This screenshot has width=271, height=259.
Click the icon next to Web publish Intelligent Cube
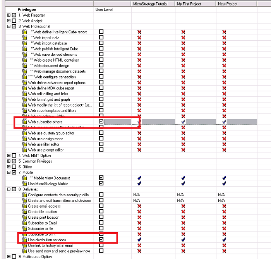(24, 49)
